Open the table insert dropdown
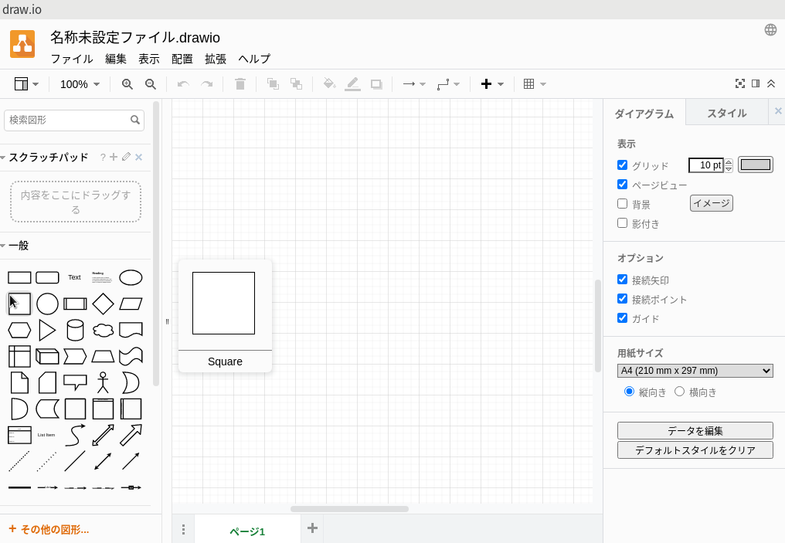Image resolution: width=785 pixels, height=543 pixels. [x=535, y=84]
